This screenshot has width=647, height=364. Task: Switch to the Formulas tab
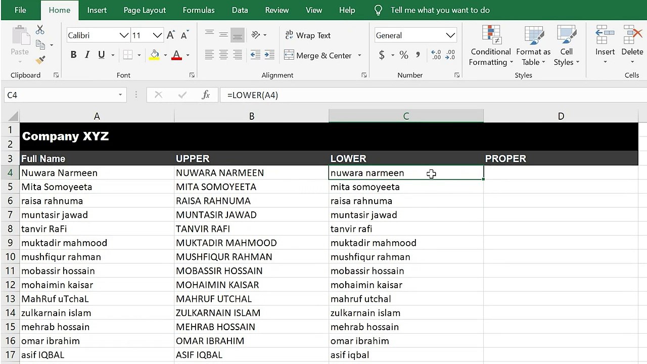199,10
